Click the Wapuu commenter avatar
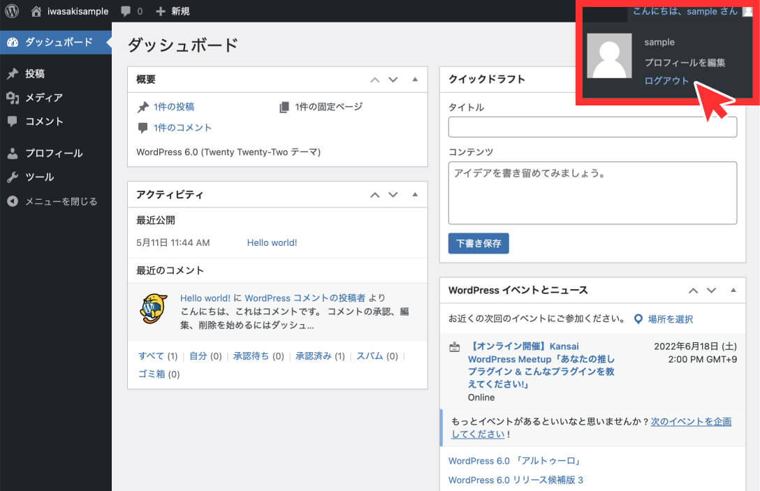760x491 pixels. 154,308
